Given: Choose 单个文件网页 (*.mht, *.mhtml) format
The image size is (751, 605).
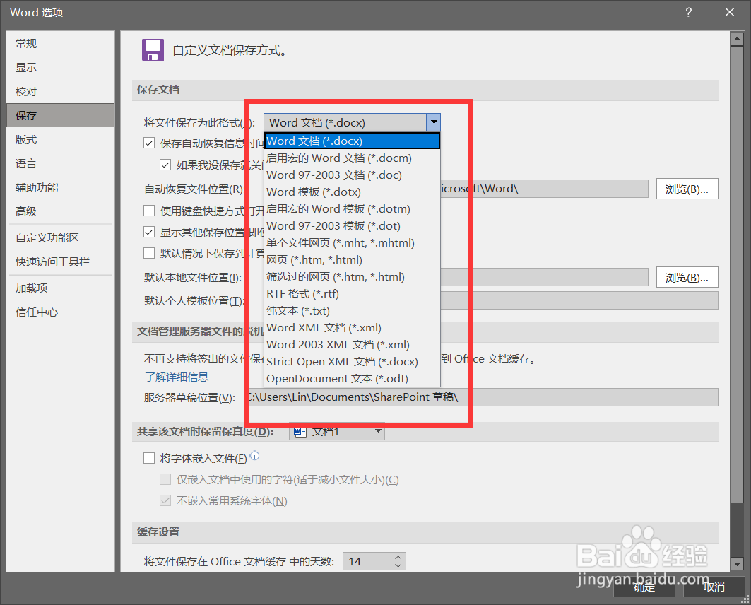Looking at the screenshot, I should (x=352, y=243).
